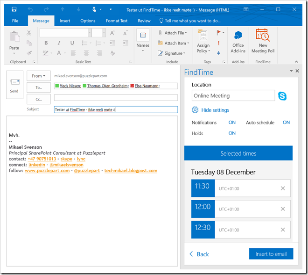Click the Undo arrow in title bar

tap(30, 9)
